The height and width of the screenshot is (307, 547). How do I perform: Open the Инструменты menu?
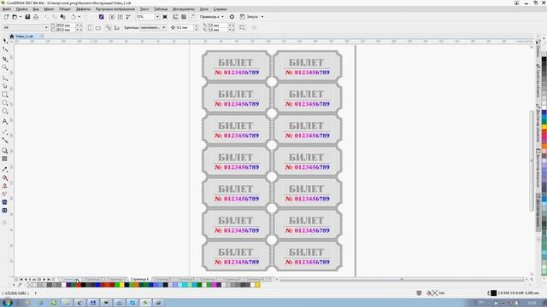[x=184, y=9]
